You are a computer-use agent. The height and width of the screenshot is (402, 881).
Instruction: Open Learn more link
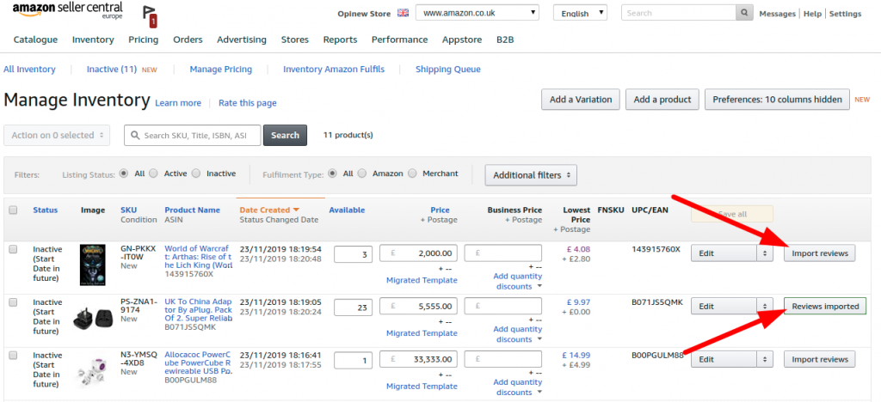[x=177, y=103]
